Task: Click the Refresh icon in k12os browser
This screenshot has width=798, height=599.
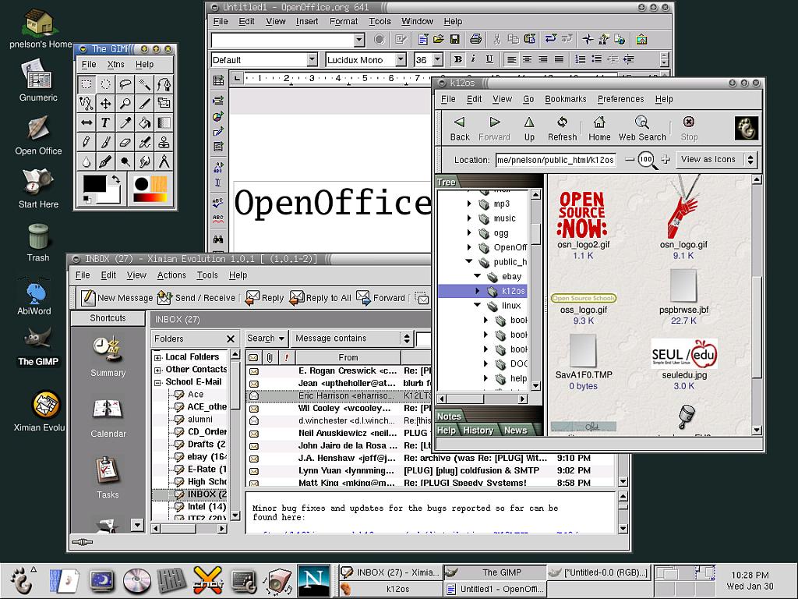Action: click(x=563, y=129)
